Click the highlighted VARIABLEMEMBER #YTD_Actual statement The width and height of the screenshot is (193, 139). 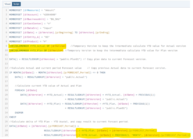tap(37, 46)
